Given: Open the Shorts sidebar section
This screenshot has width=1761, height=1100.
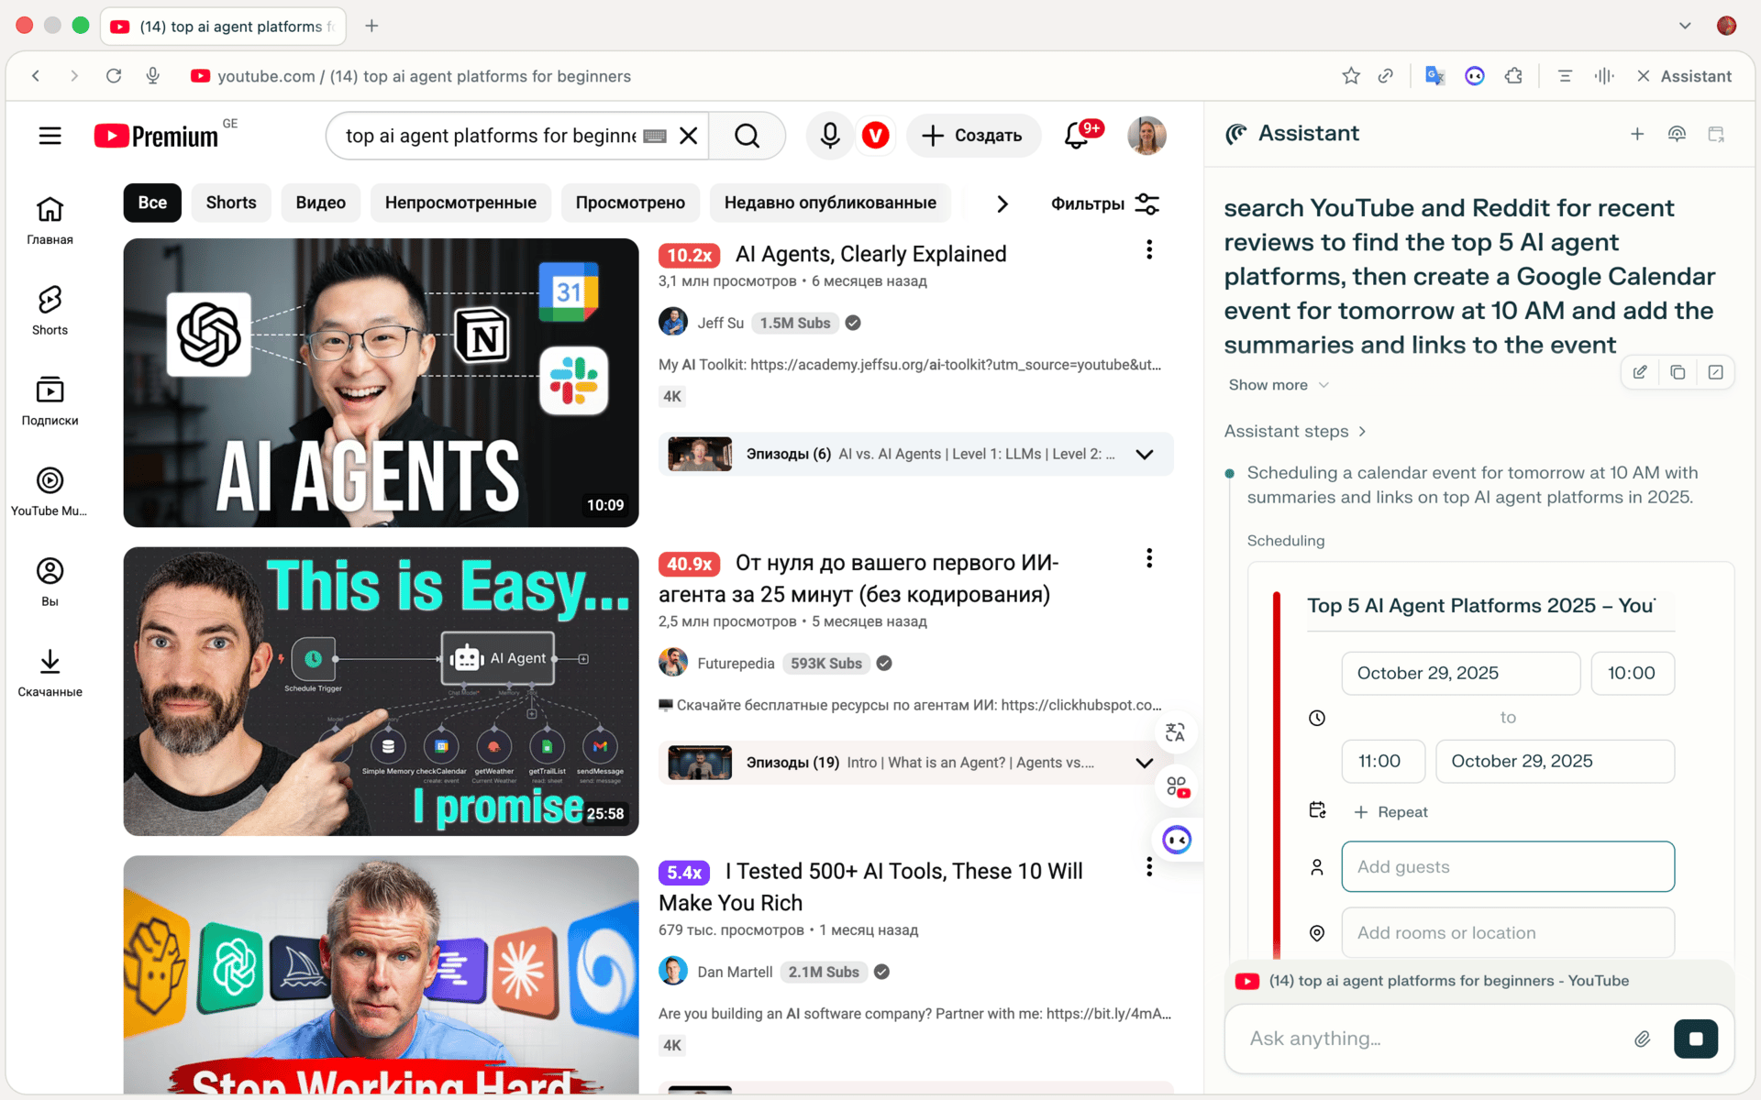Looking at the screenshot, I should [x=50, y=310].
